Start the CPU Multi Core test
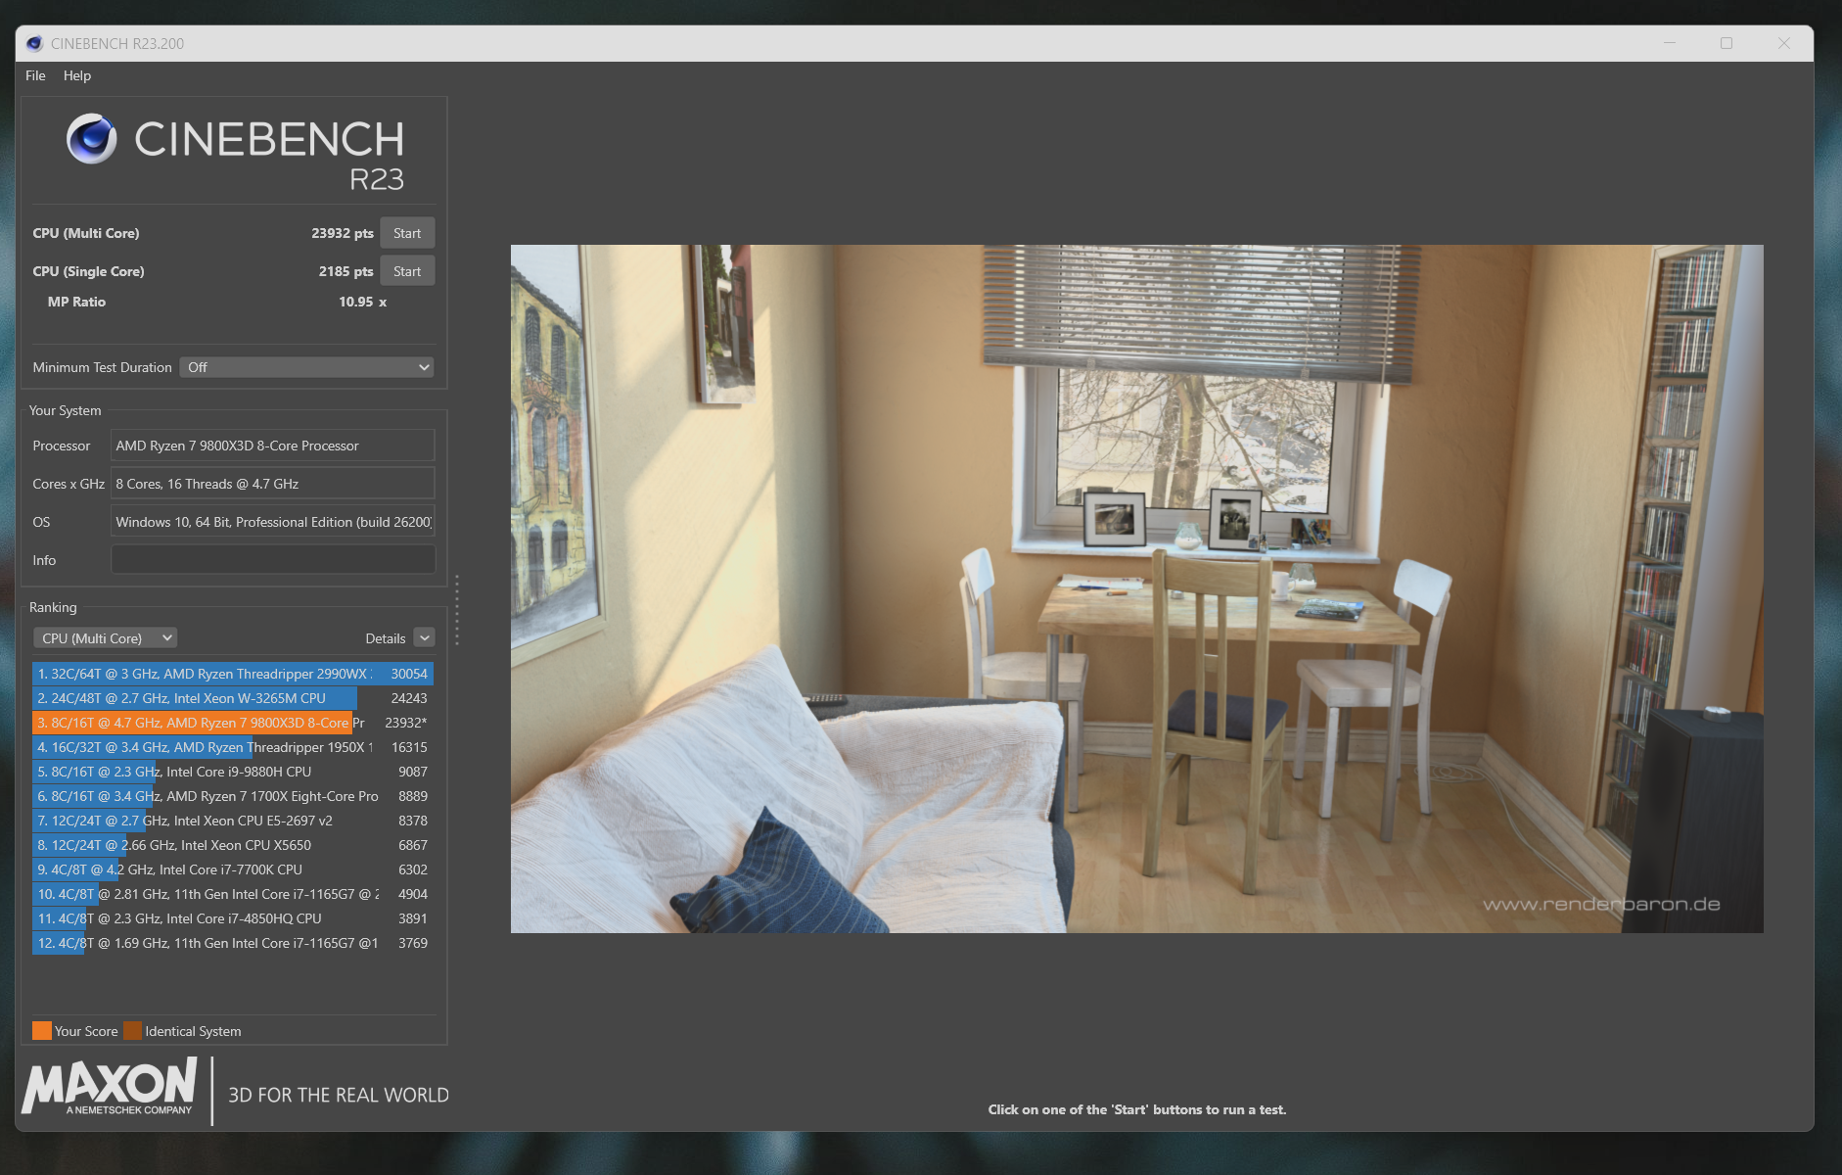 click(x=407, y=233)
